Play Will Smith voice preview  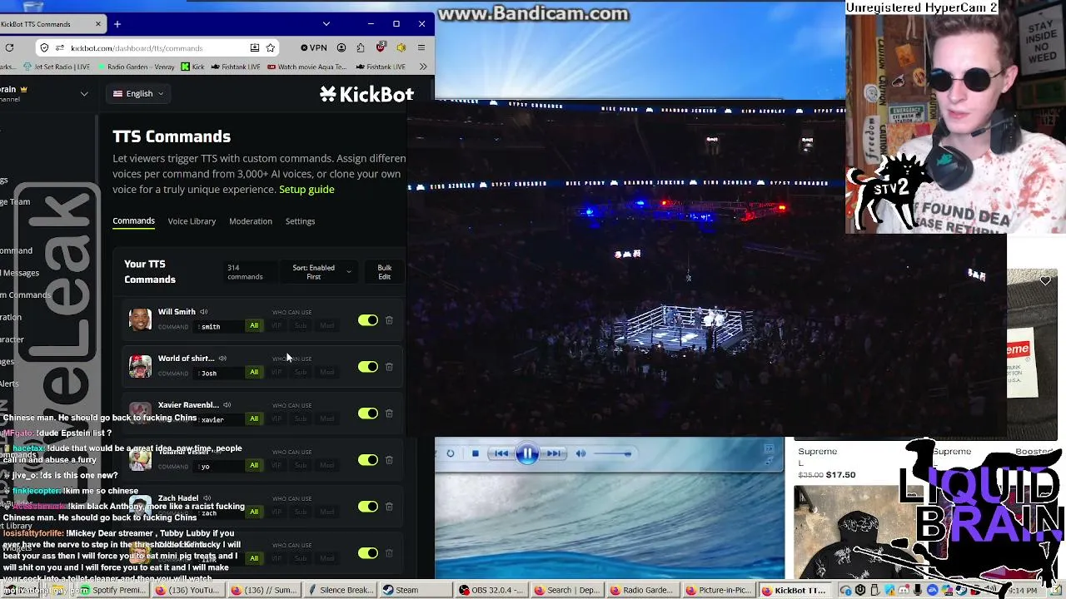coord(203,312)
